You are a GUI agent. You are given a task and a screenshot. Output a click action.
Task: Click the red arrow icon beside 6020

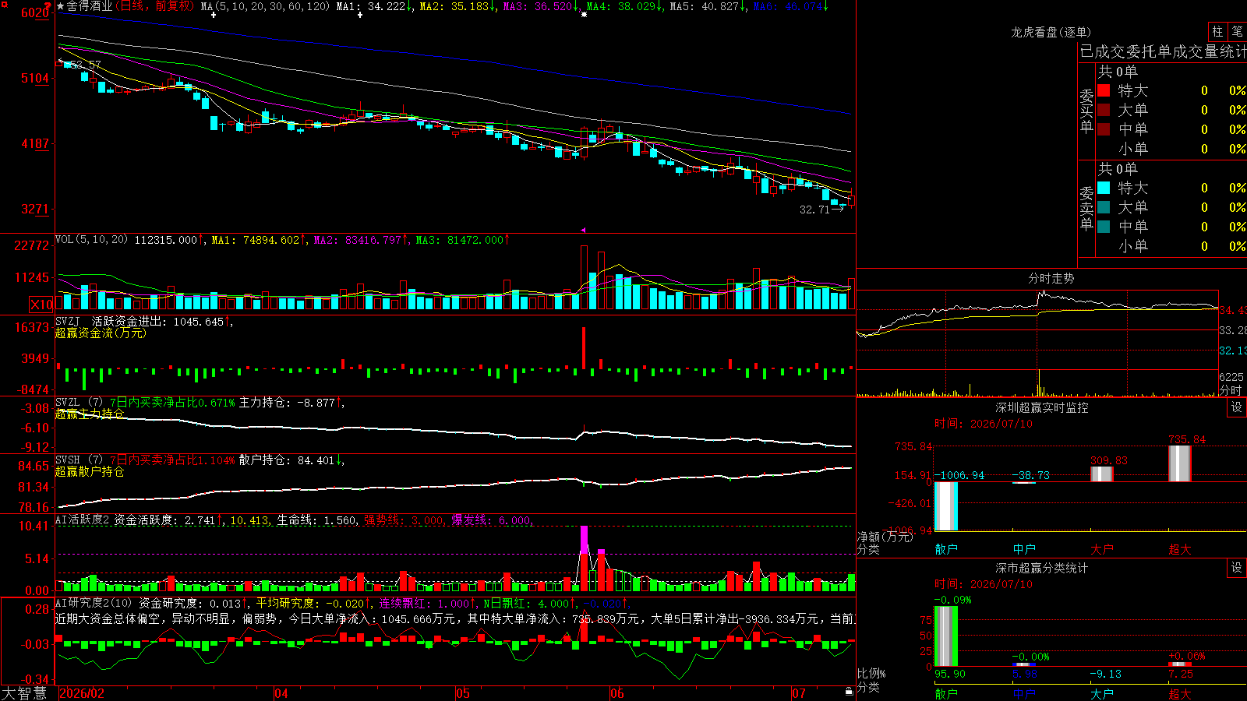click(x=48, y=6)
